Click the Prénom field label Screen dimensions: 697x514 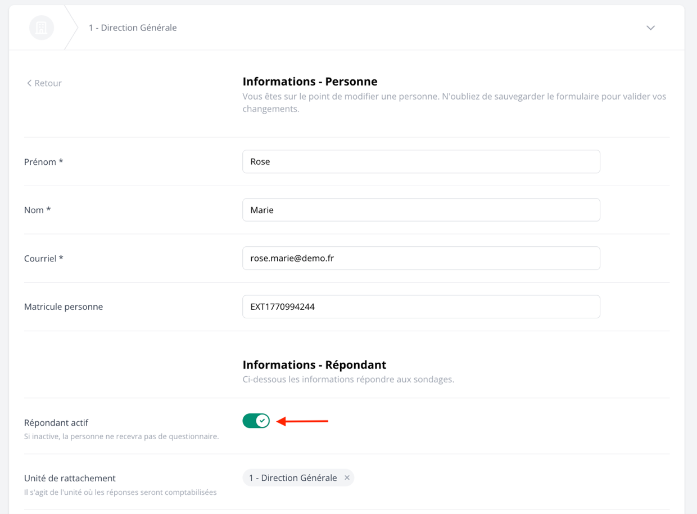coord(43,162)
